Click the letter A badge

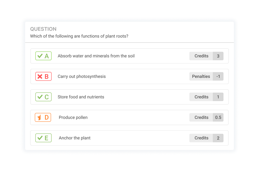coord(46,56)
